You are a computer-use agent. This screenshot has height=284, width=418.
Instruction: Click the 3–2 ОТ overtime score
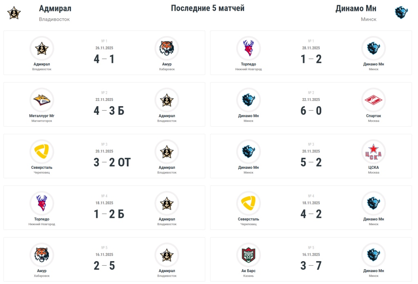pyautogui.click(x=111, y=163)
